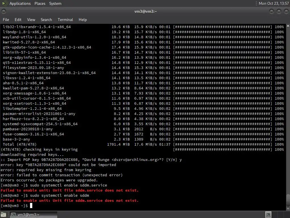The image size is (290, 218).
Task: Open the Edit menu
Action: click(x=18, y=20)
